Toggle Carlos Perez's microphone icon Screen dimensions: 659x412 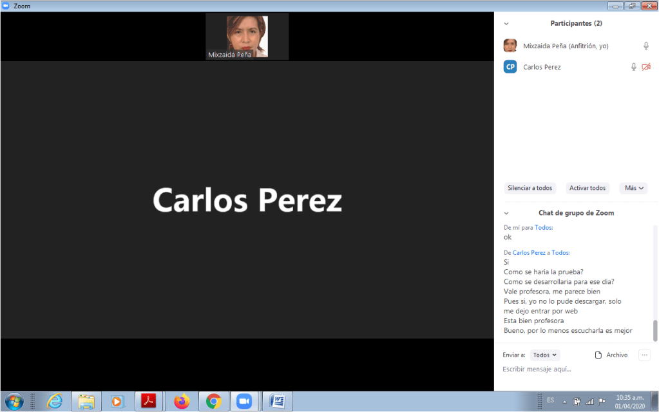click(634, 67)
